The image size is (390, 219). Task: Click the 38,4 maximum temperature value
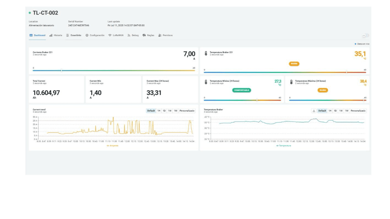pos(363,81)
